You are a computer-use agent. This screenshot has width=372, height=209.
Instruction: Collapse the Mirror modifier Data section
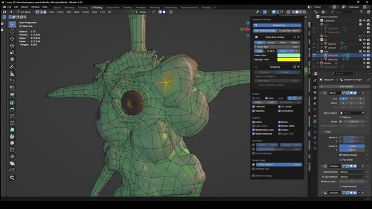tap(324, 132)
